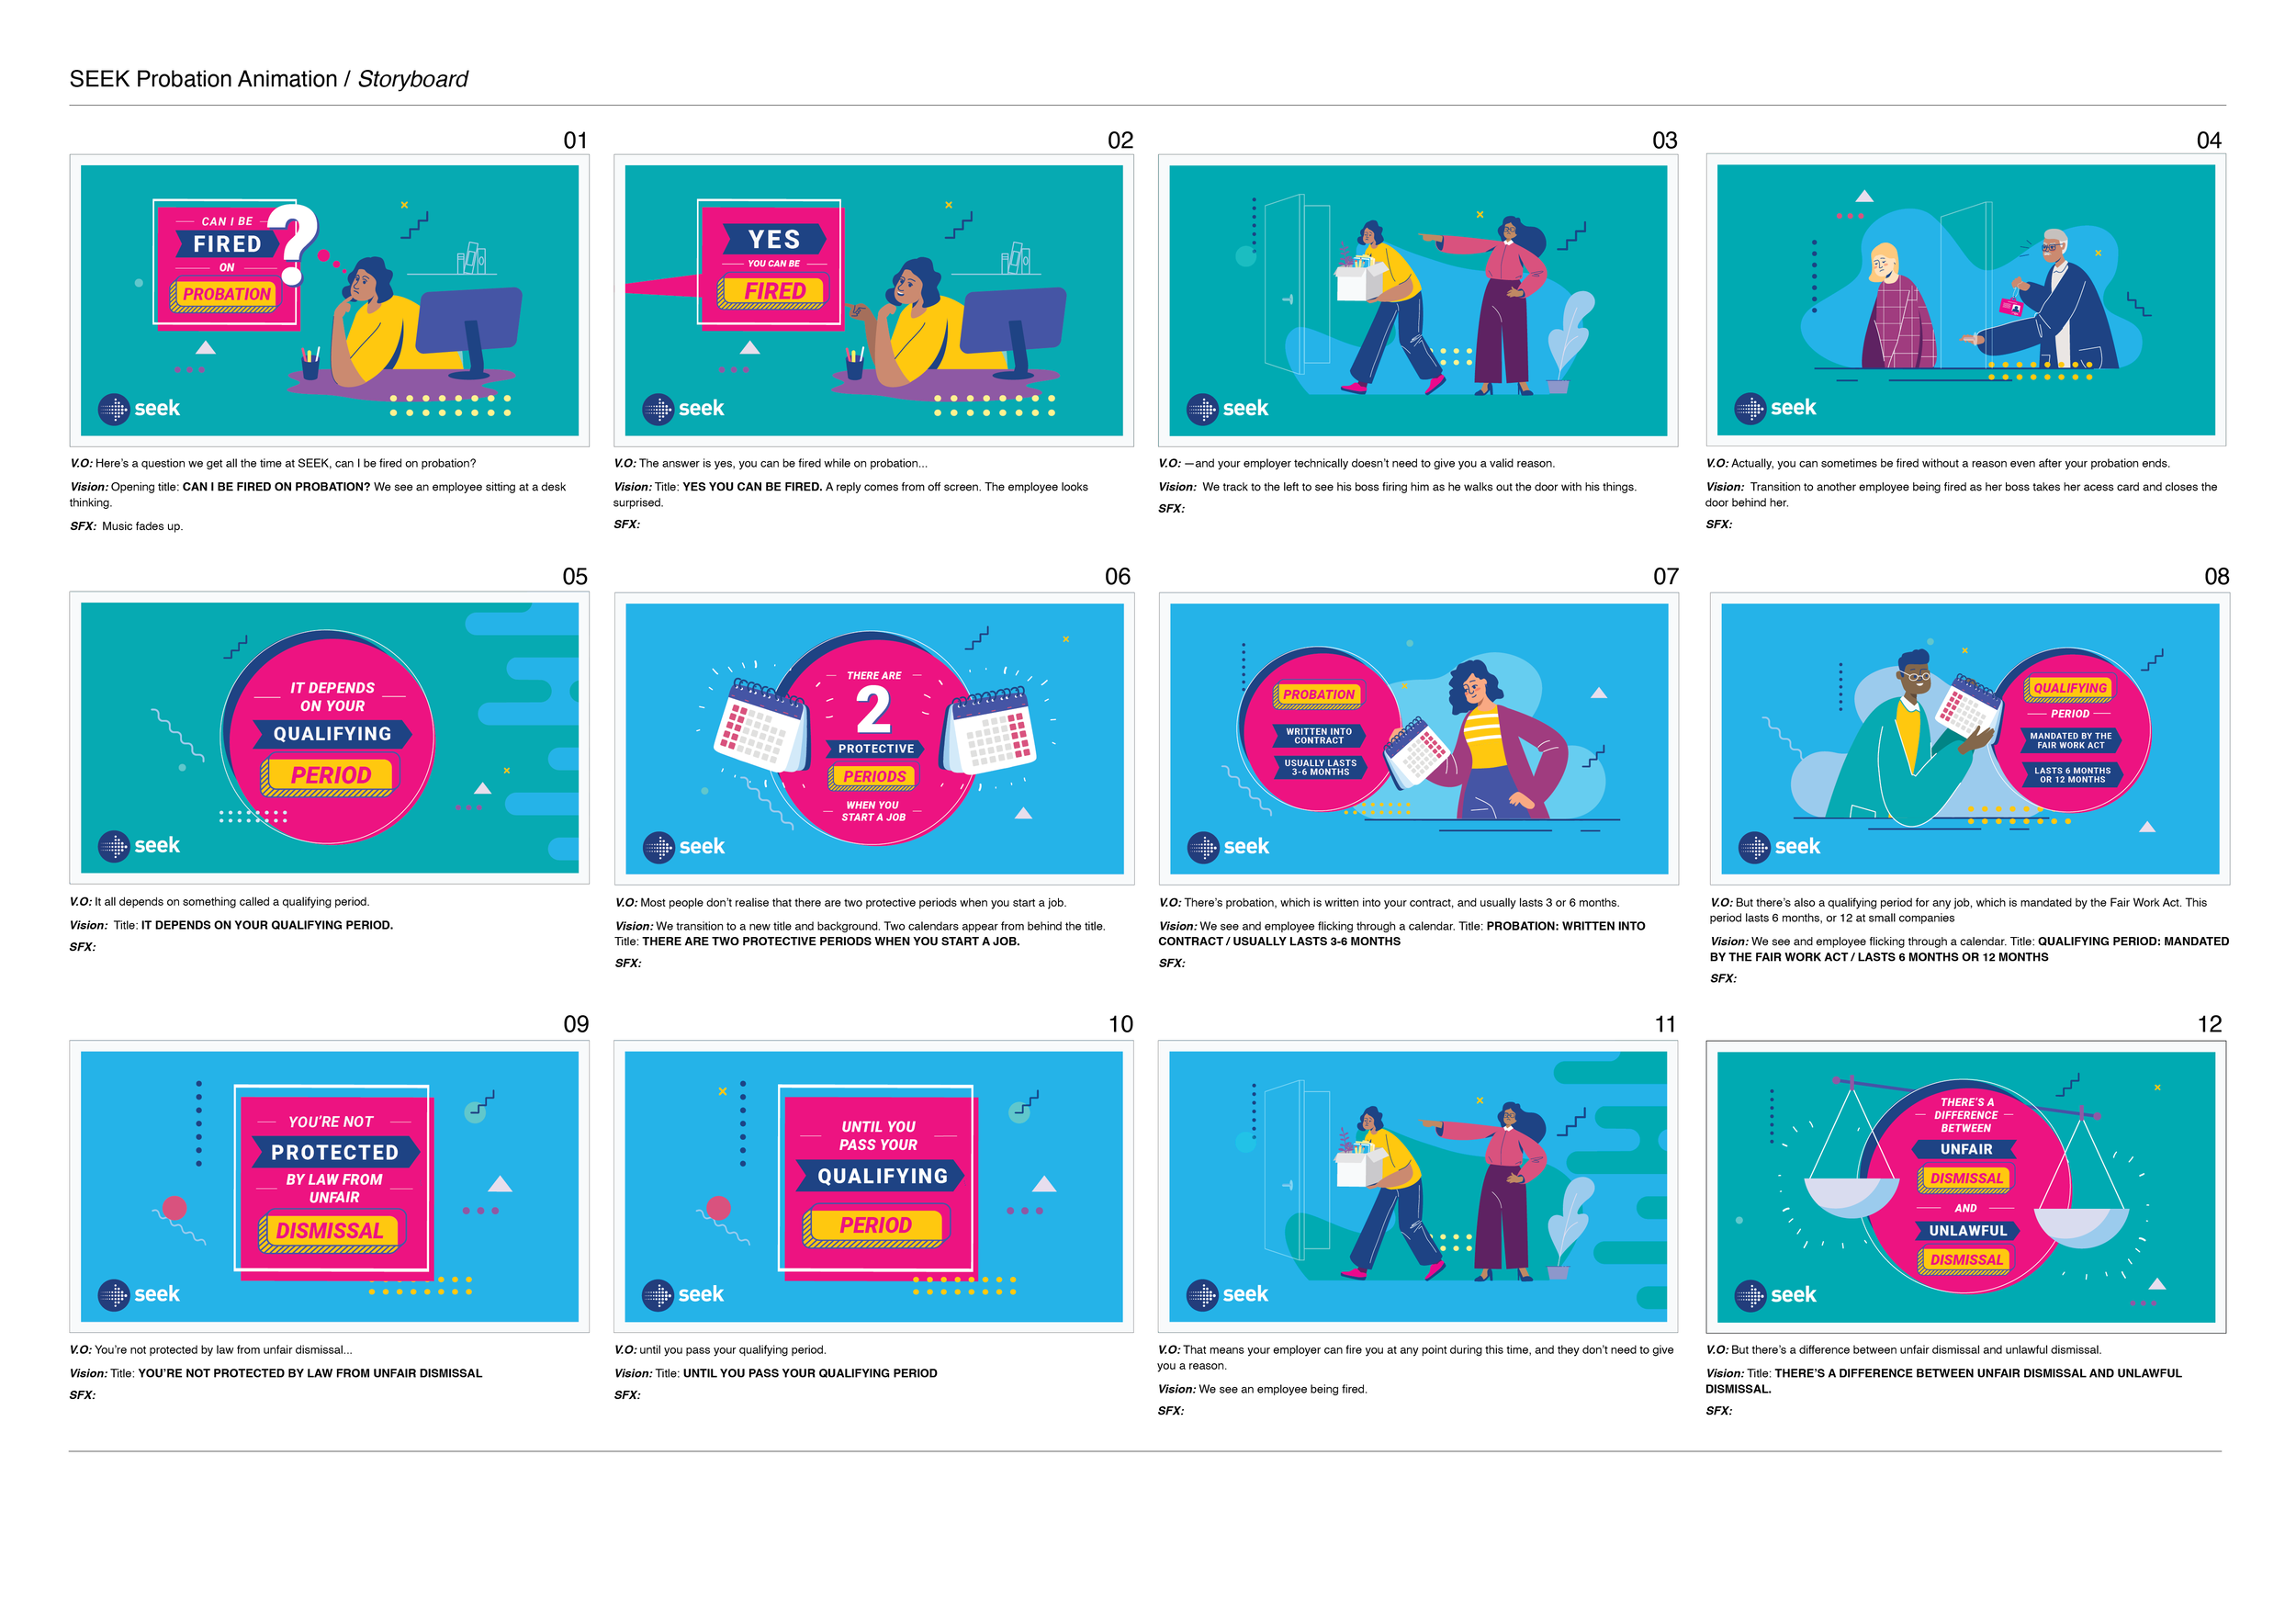Image resolution: width=2296 pixels, height=1624 pixels.
Task: Click Vision text 'UNTIL YOU PASS YOUR QUALIFYING PERIOD'
Action: coord(776,1373)
